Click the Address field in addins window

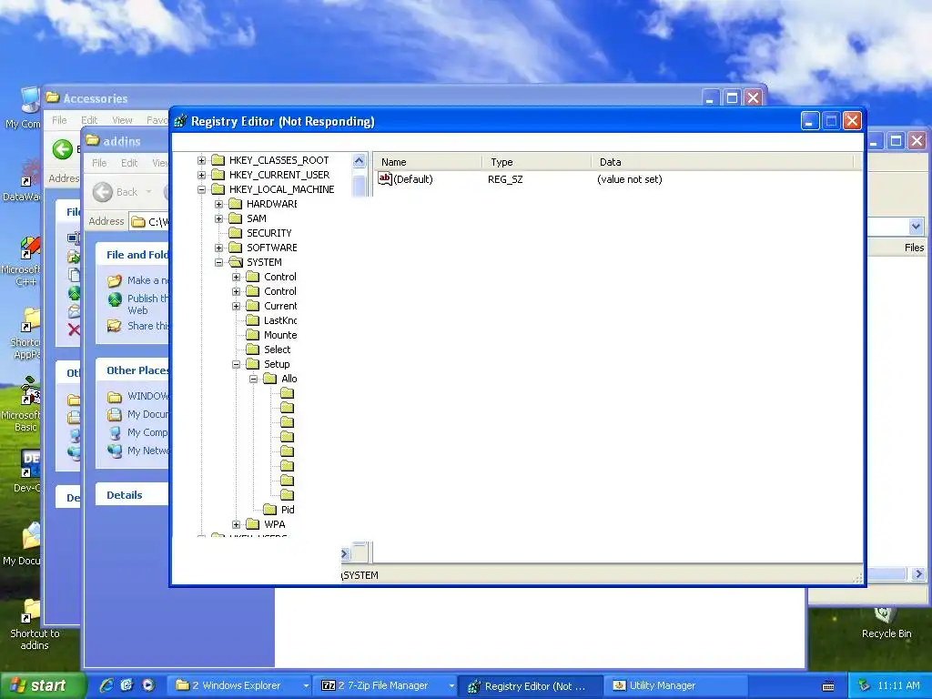coord(149,222)
